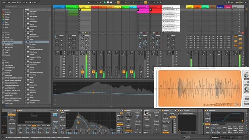Expand Limiter device entry
The height and width of the screenshot is (140, 249).
26,67
